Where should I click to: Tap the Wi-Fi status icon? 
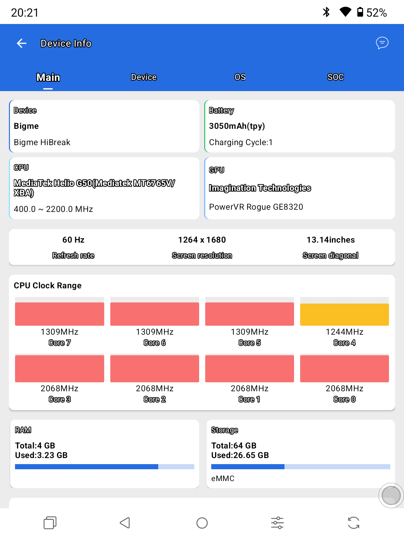click(345, 12)
